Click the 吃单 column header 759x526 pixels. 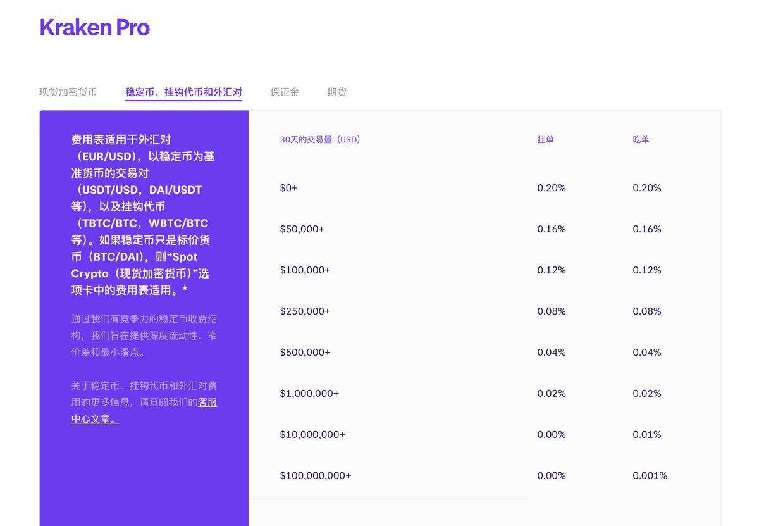click(x=641, y=139)
